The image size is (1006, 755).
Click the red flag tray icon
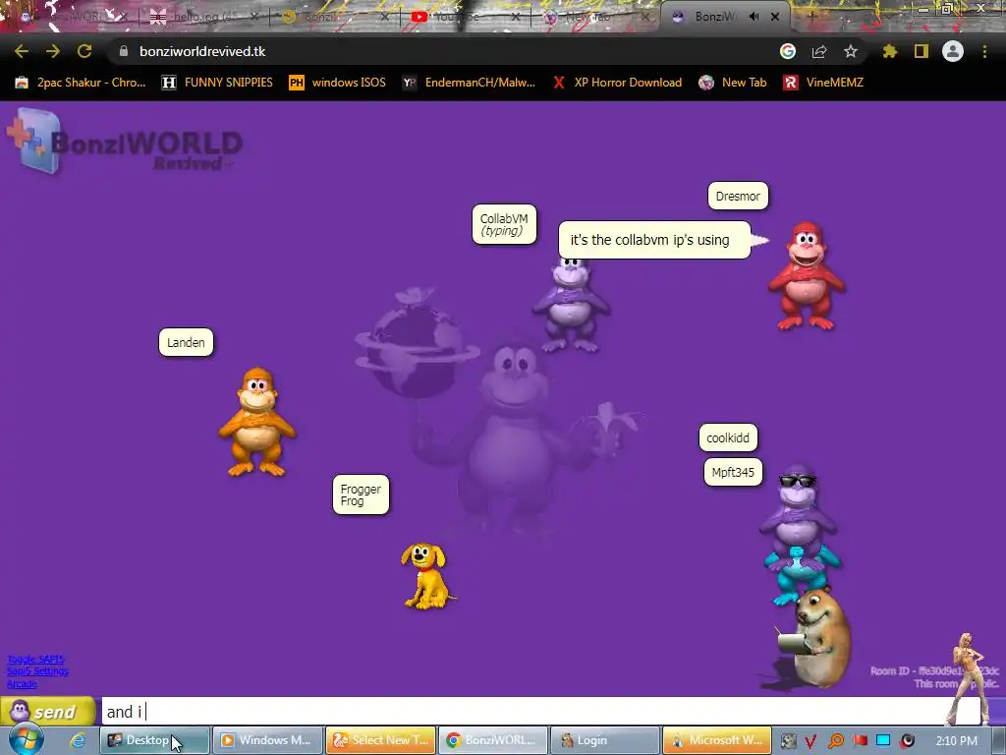[x=860, y=741]
